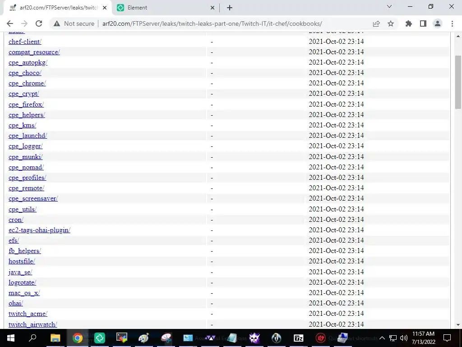Open Windows taskbar search
This screenshot has width=462, height=347.
pos(32,338)
